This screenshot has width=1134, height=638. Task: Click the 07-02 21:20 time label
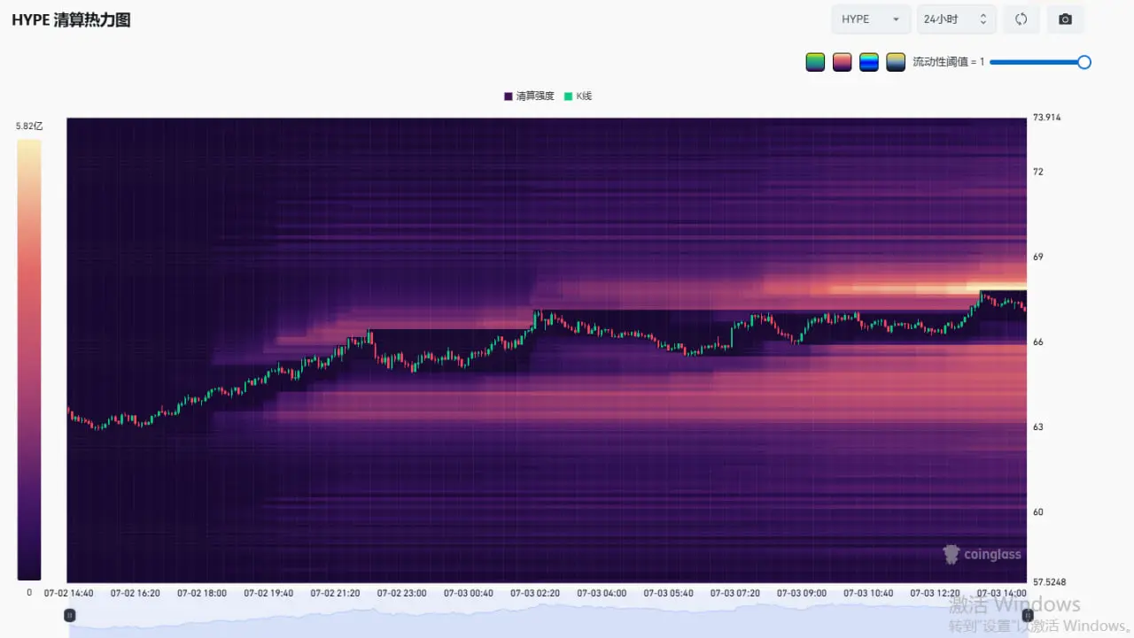[335, 594]
